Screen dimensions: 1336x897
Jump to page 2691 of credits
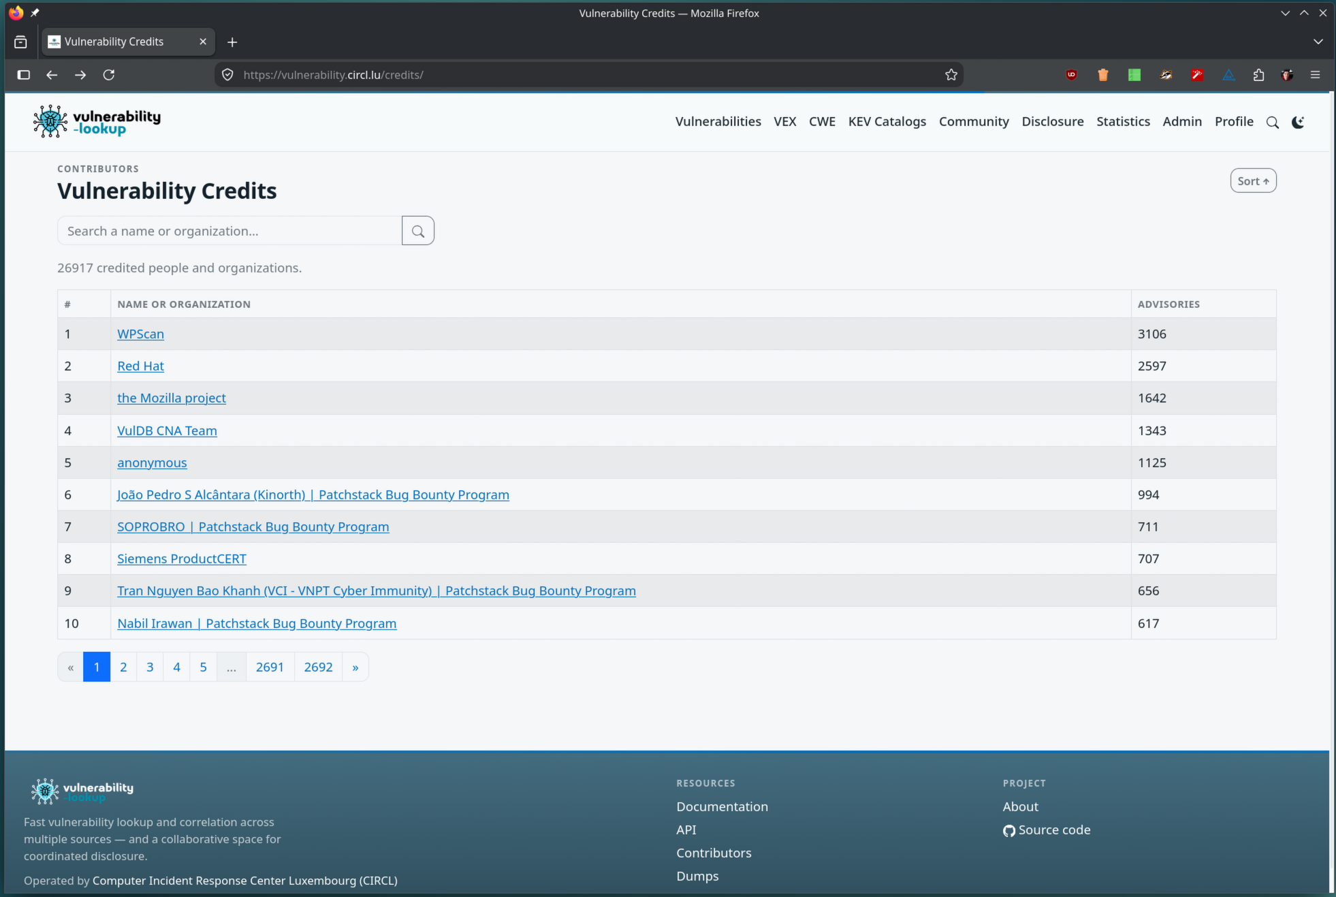270,667
